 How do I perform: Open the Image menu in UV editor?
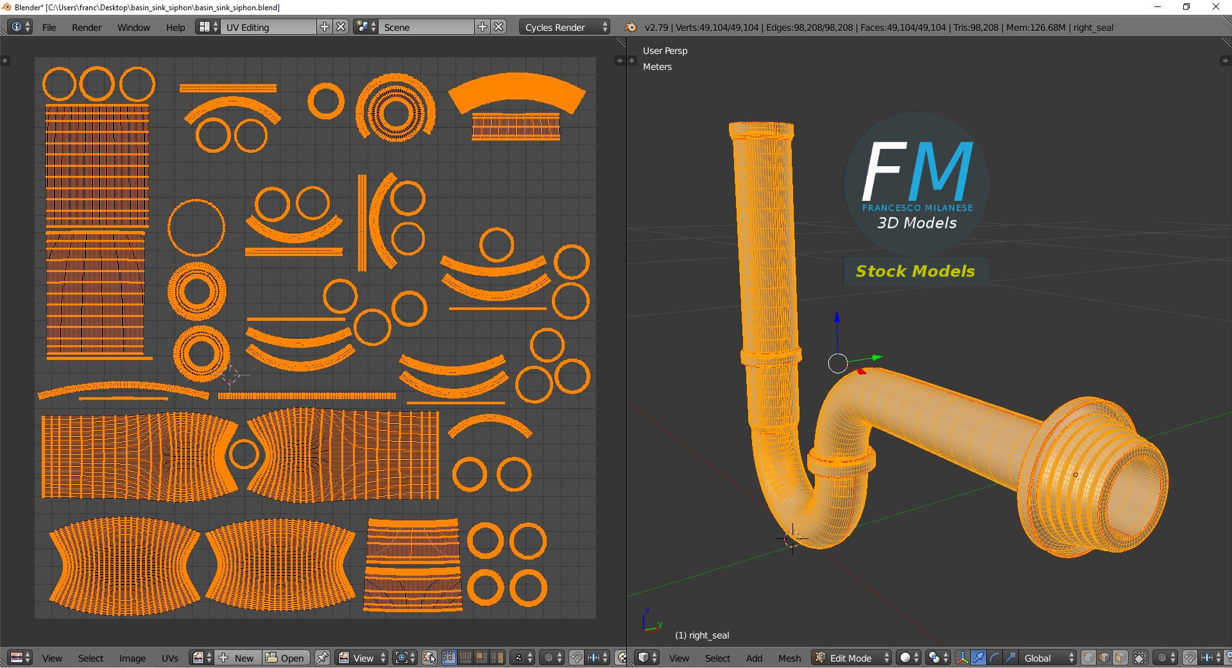(132, 658)
